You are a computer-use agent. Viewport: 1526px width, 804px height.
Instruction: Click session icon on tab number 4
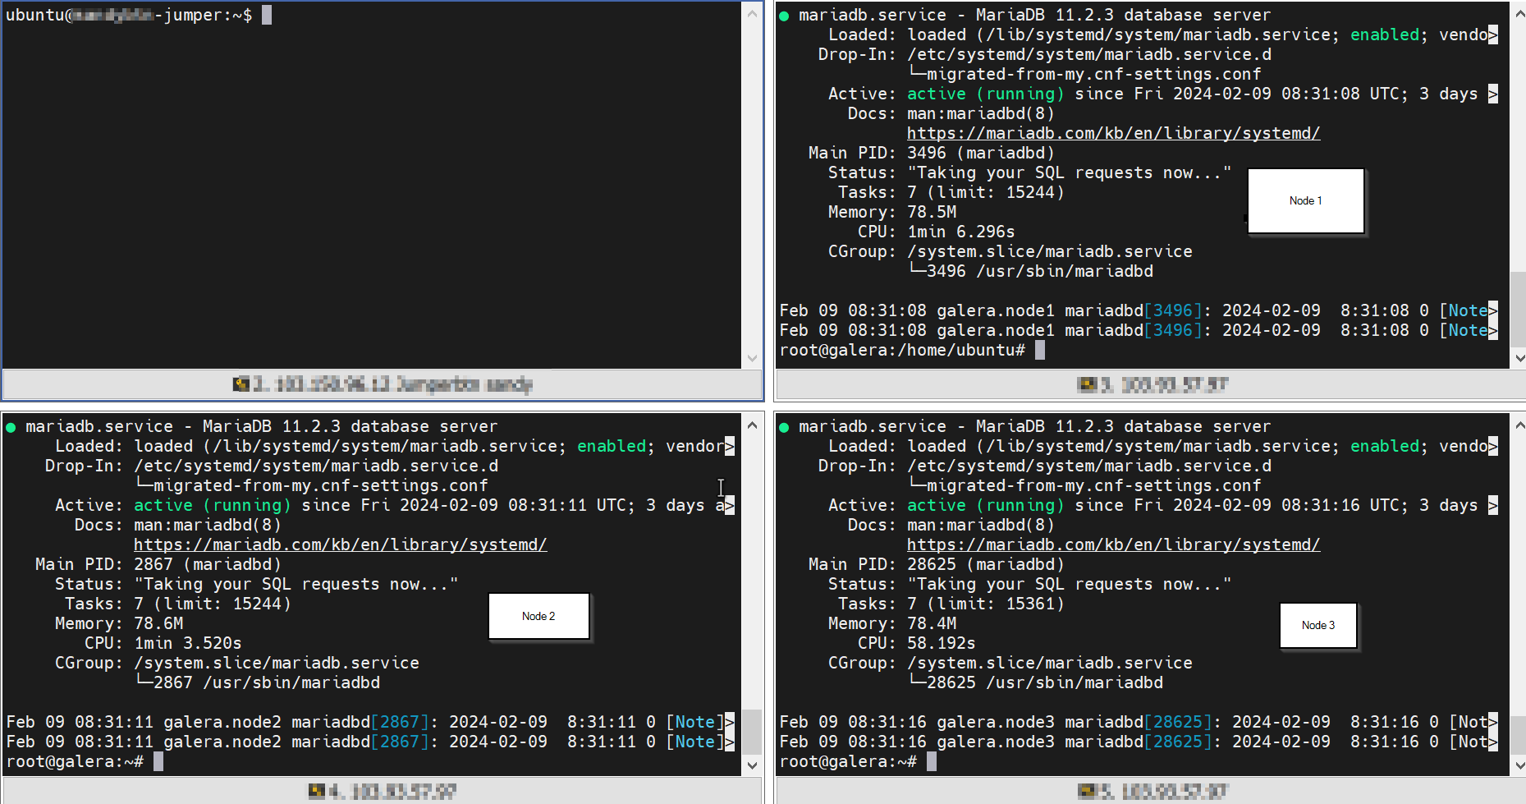(316, 791)
